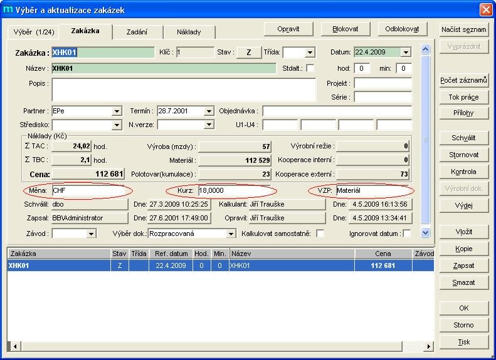Click the Výdej button

pos(464,205)
